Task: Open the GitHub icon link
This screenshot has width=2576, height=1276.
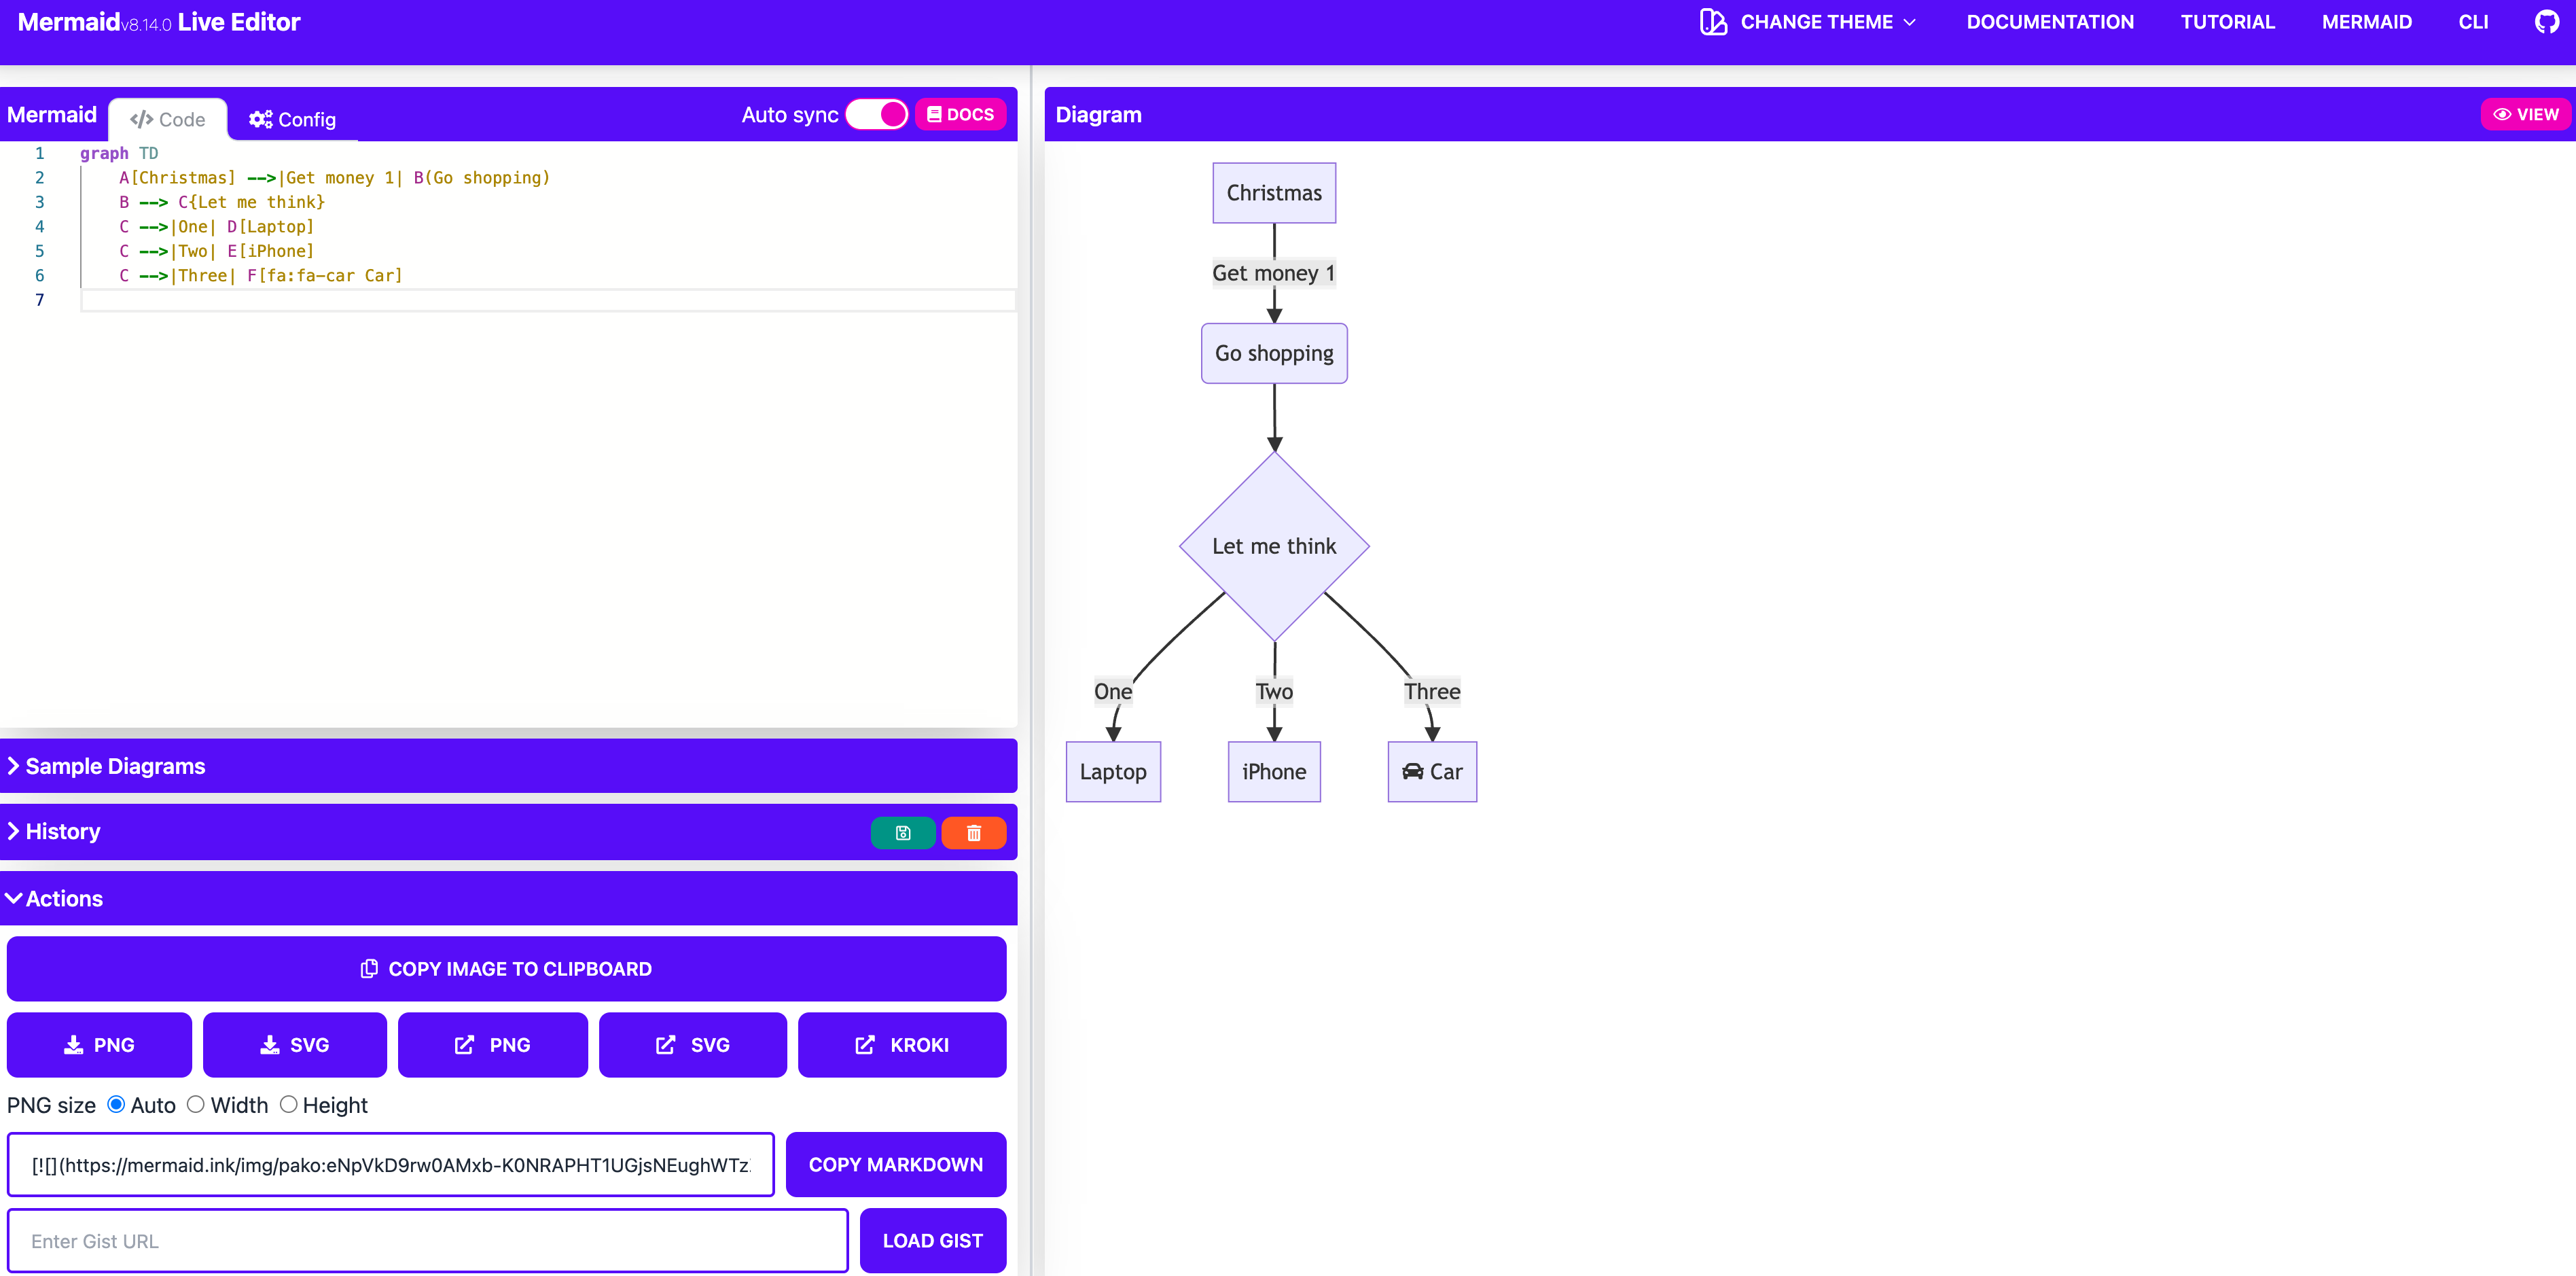Action: coord(2545,22)
